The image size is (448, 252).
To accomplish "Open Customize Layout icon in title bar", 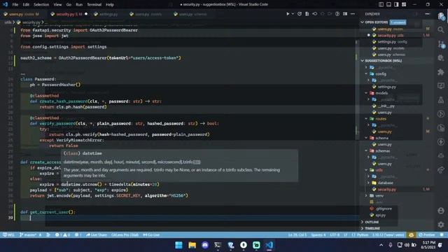I will pyautogui.click(x=404, y=4).
